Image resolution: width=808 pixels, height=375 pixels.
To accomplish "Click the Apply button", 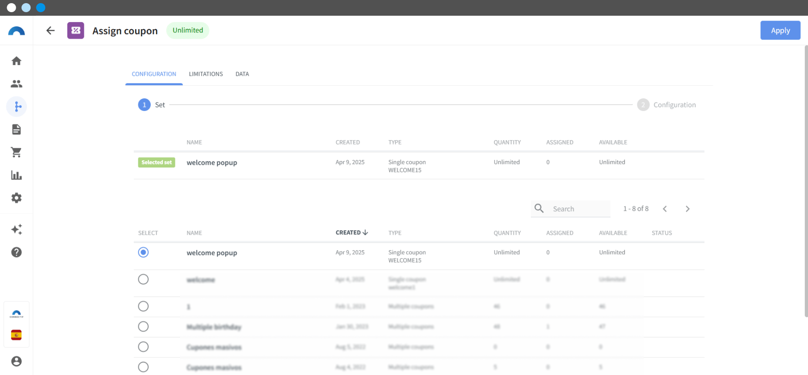I will click(780, 31).
